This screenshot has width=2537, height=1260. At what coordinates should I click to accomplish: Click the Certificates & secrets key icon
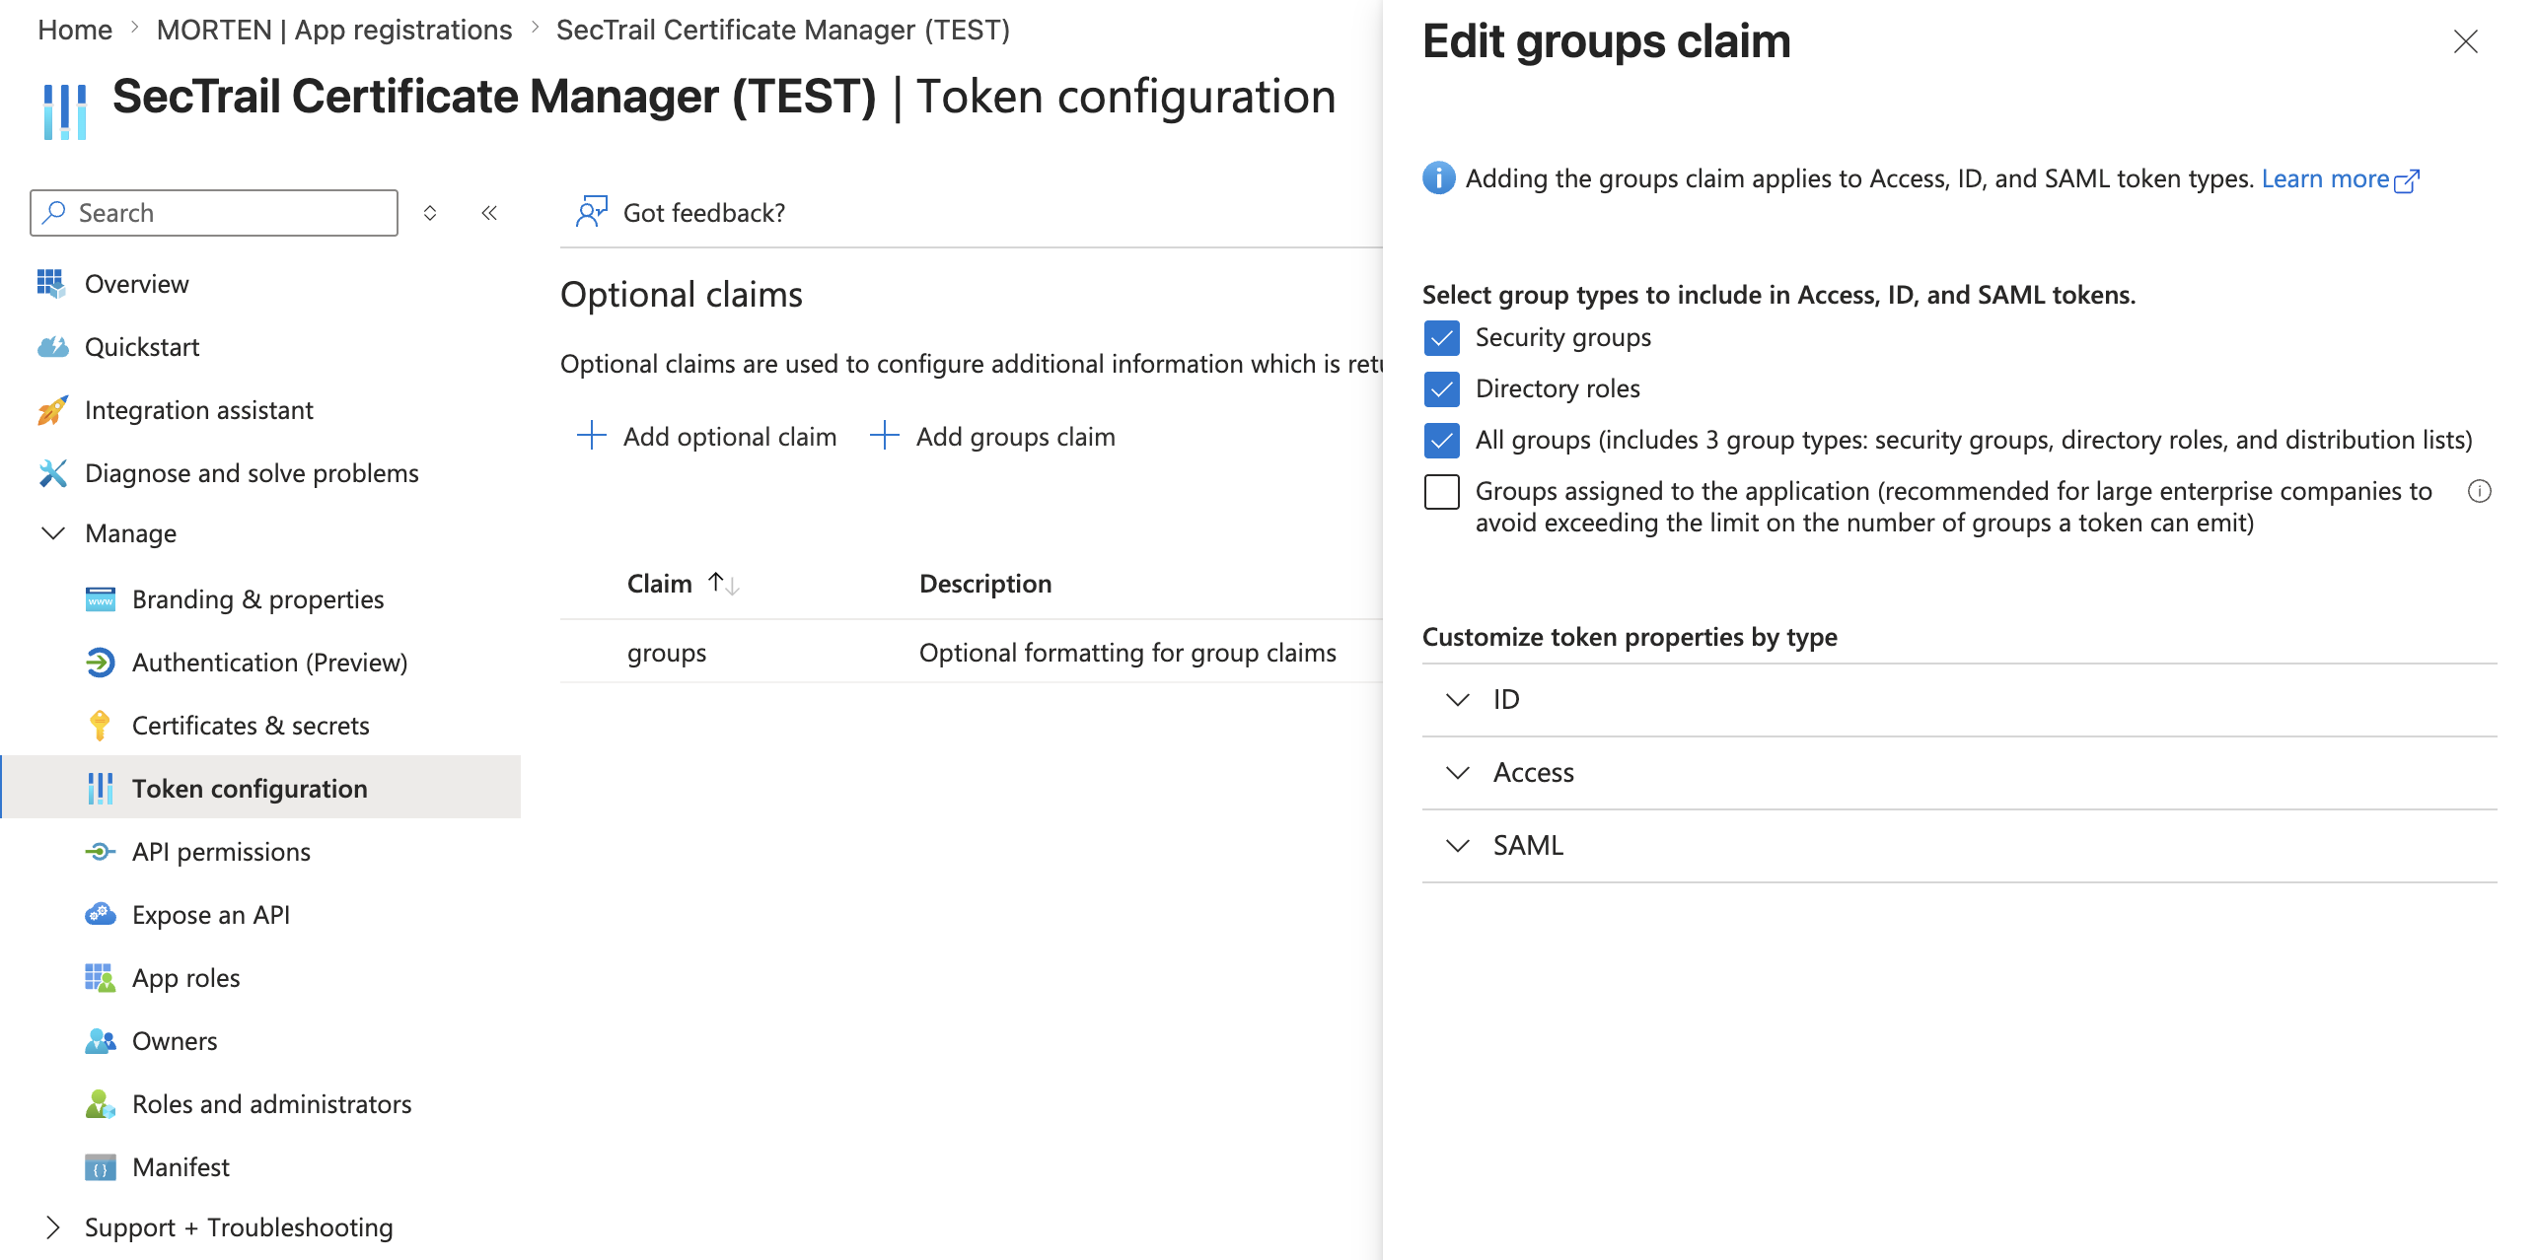[x=100, y=726]
